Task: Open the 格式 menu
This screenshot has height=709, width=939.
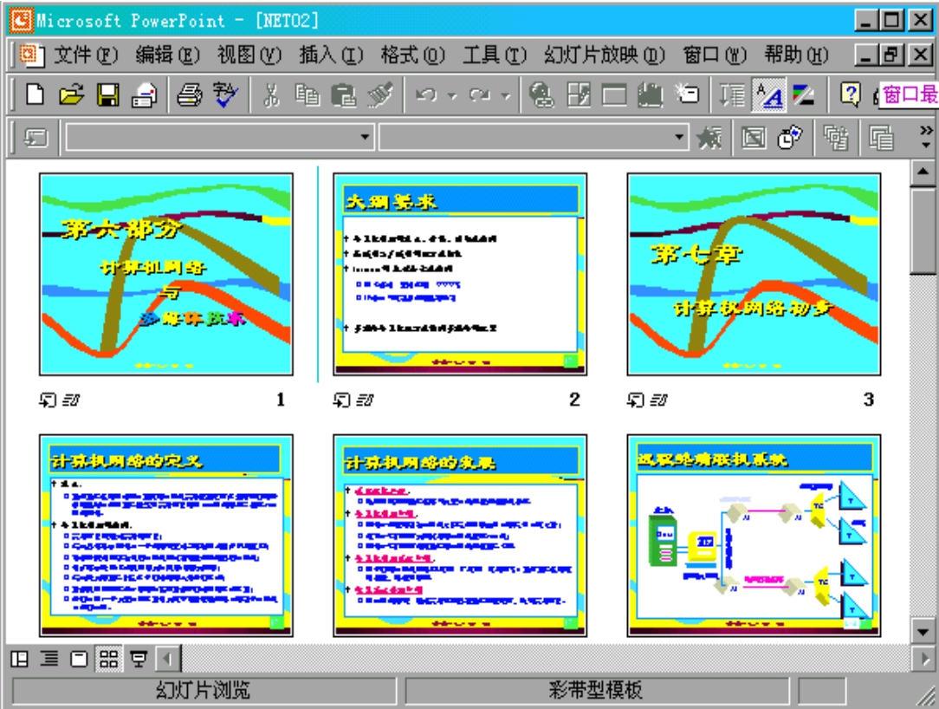Action: click(x=412, y=55)
